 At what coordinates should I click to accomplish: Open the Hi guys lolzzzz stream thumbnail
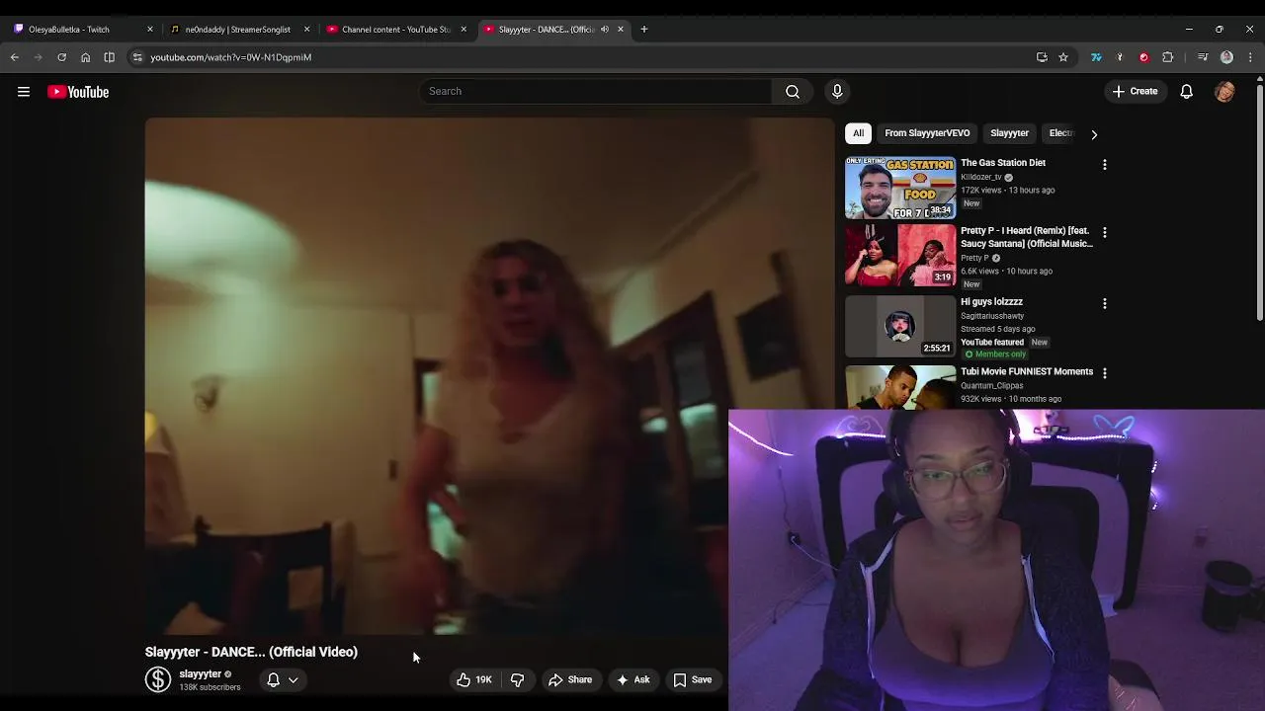[x=899, y=326]
